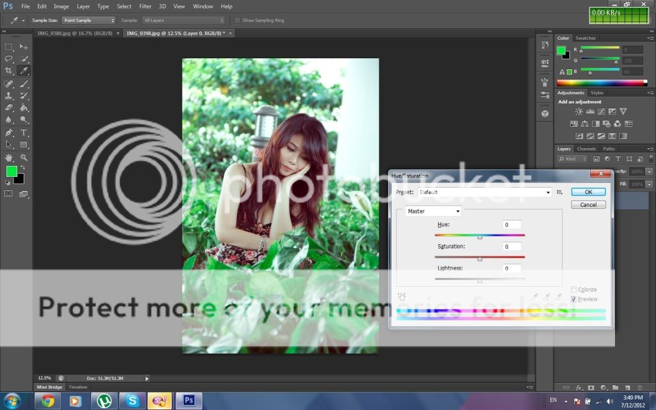Select the Clone Stamp tool
The height and width of the screenshot is (410, 656).
pos(9,96)
